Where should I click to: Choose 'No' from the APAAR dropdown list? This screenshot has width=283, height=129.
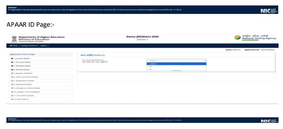point(151,69)
